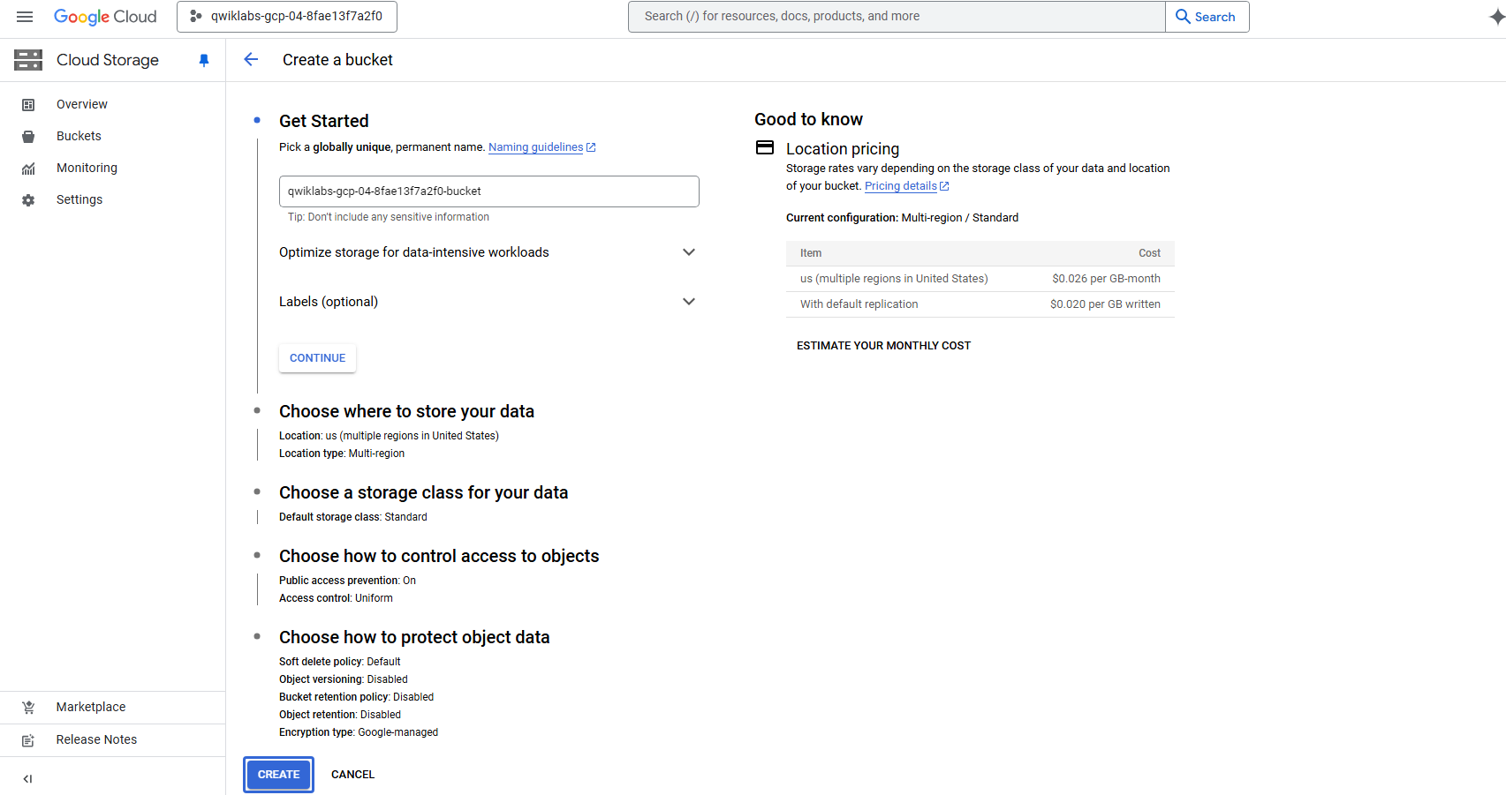
Task: Focus the bucket name input field
Action: coord(488,191)
